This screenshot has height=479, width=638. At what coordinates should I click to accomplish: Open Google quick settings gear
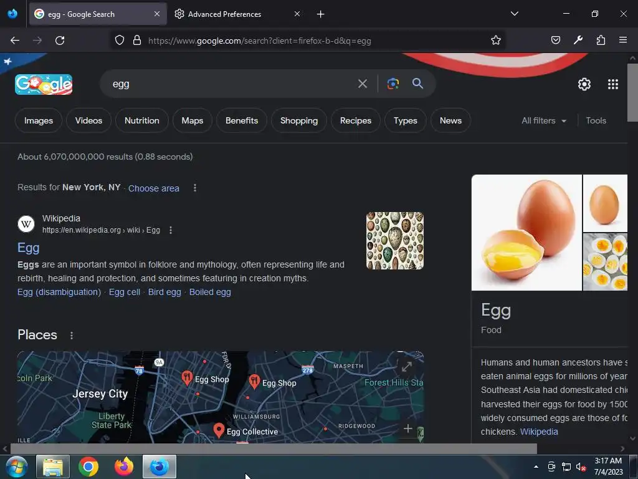click(x=584, y=84)
